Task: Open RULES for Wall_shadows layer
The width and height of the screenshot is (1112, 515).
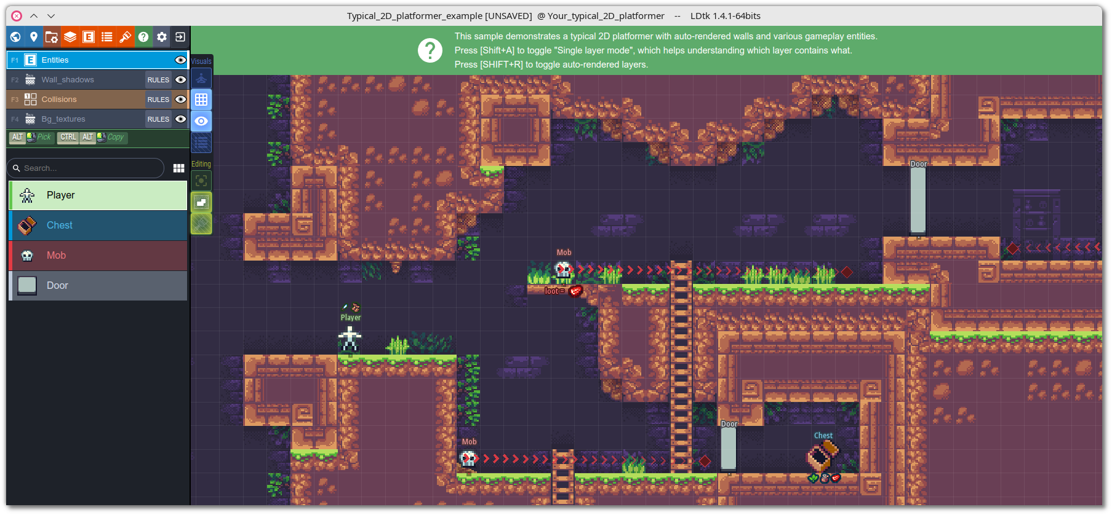Action: tap(158, 80)
